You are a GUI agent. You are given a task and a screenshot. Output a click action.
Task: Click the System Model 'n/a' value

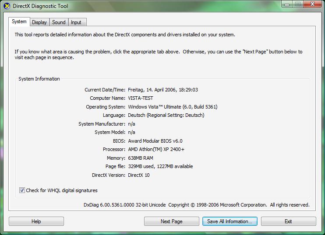131,132
